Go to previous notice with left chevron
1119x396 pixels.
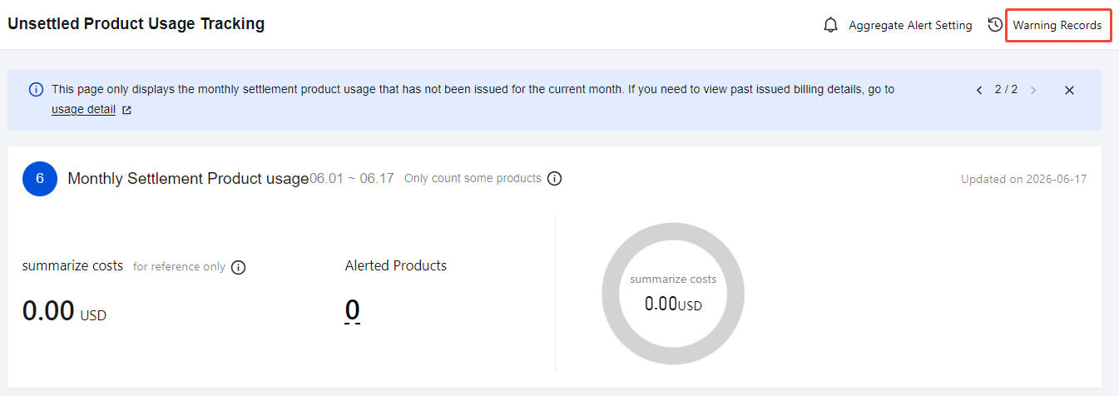tap(979, 90)
